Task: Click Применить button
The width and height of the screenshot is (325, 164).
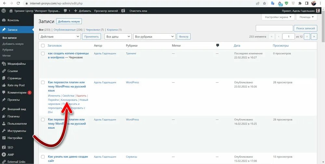Action: click(x=91, y=37)
